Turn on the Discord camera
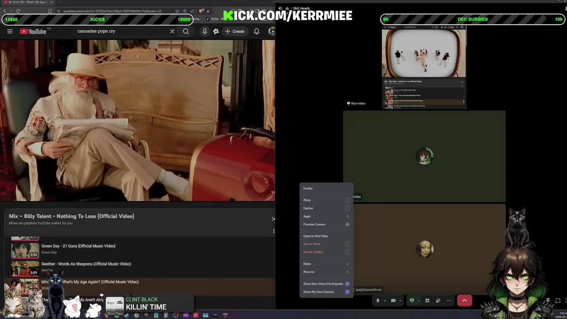This screenshot has width=567, height=319. 393,300
